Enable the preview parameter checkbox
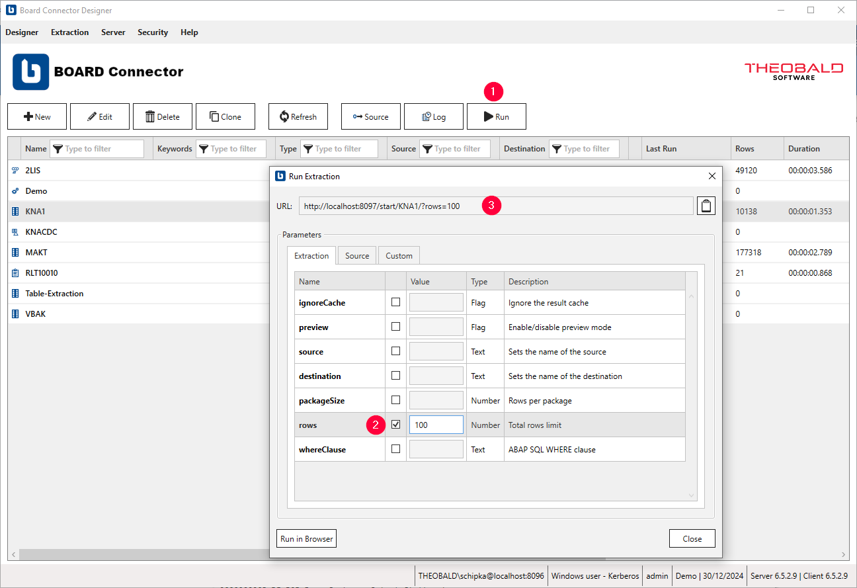This screenshot has height=588, width=857. pos(395,327)
